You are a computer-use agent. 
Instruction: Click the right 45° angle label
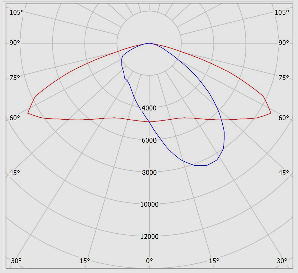pyautogui.click(x=284, y=172)
